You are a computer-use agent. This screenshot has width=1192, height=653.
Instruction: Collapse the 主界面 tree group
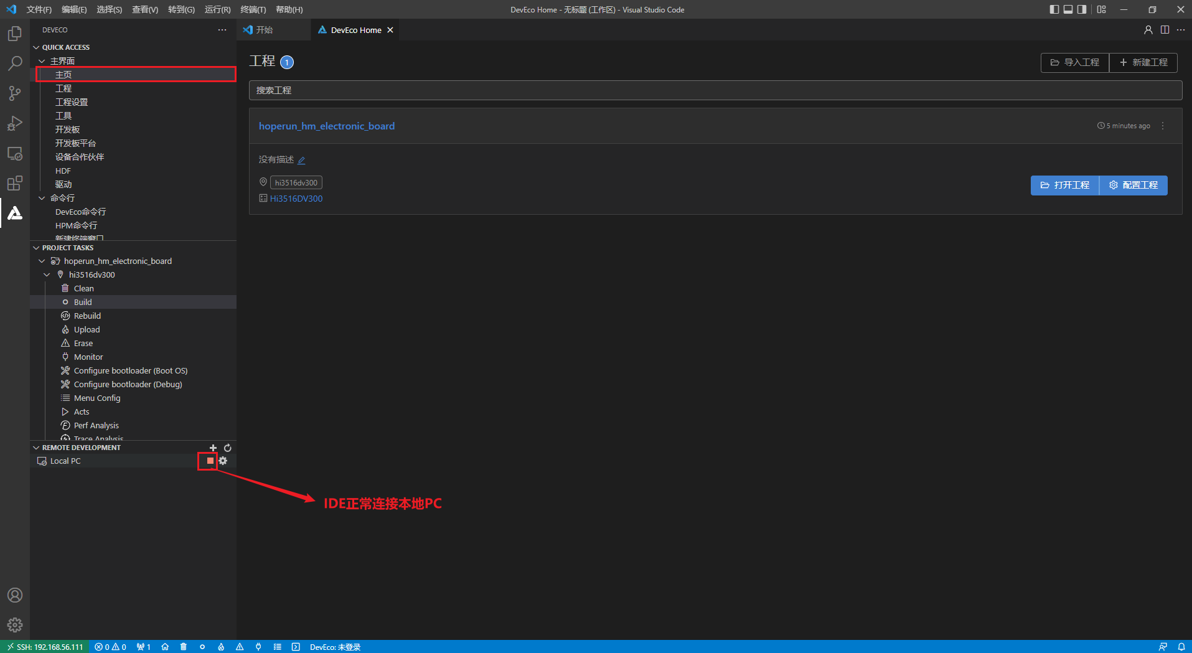click(42, 61)
